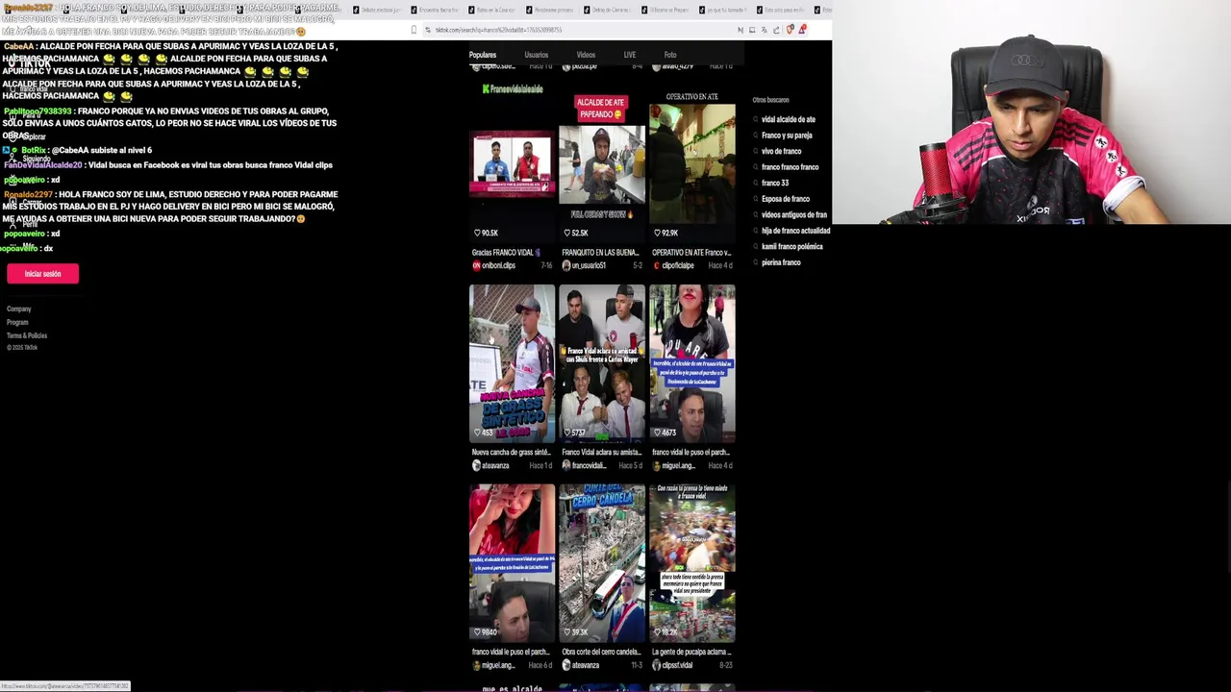This screenshot has height=692, width=1231.
Task: Select suggested search 'vidal alcalde de ate'
Action: click(x=788, y=119)
